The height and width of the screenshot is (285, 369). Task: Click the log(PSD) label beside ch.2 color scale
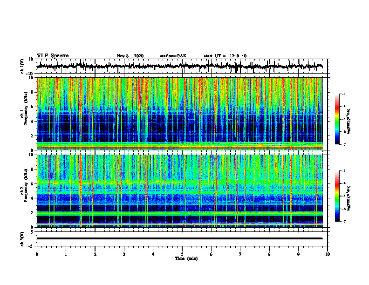pos(349,198)
